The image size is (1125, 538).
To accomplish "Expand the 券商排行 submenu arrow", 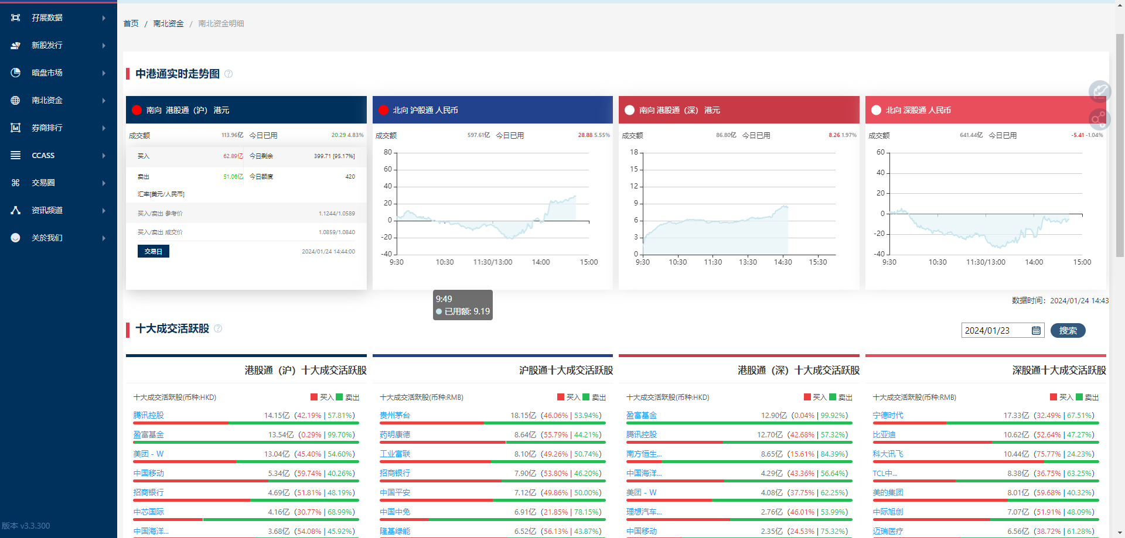I will (x=104, y=128).
